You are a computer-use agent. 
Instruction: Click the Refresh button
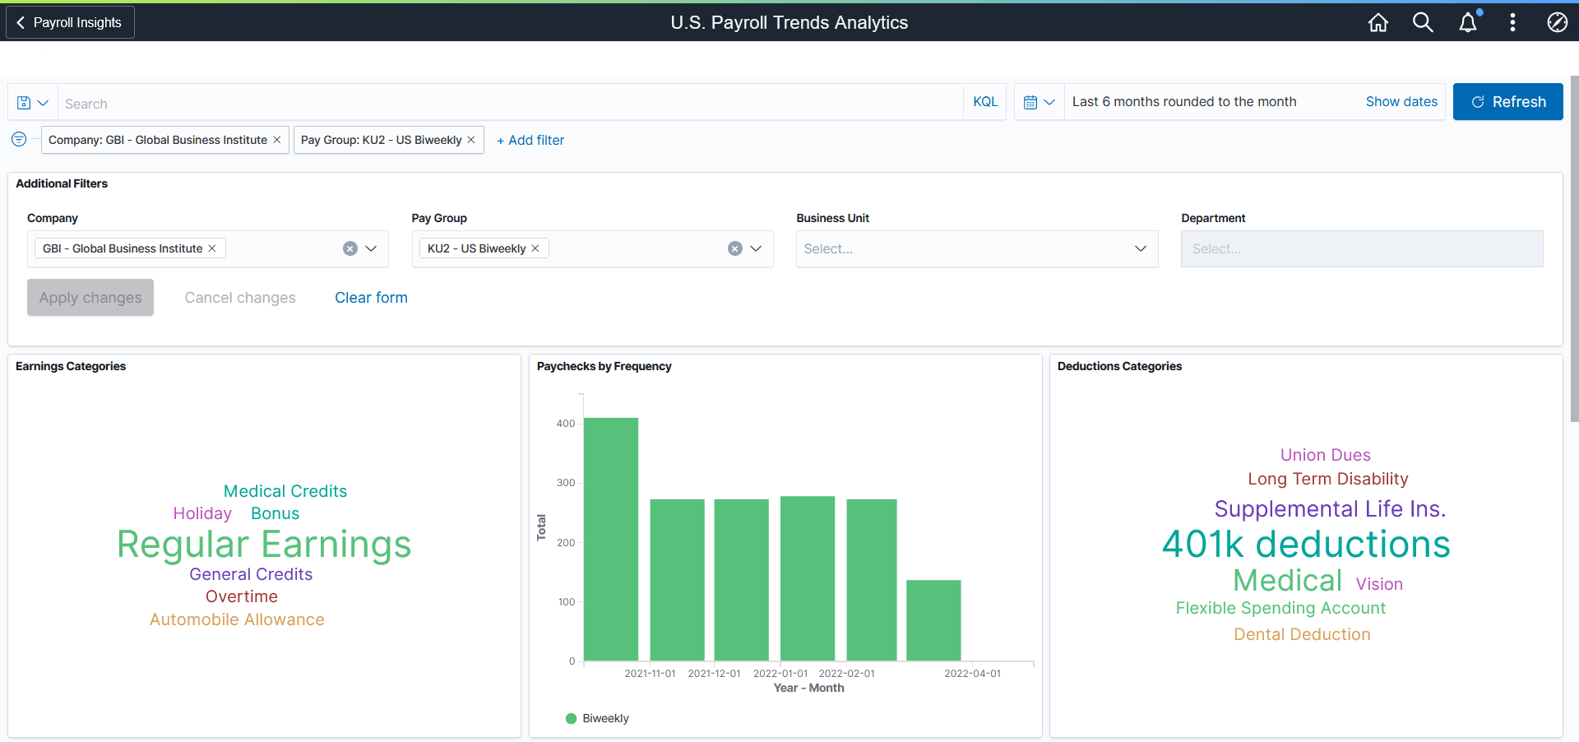click(x=1508, y=101)
